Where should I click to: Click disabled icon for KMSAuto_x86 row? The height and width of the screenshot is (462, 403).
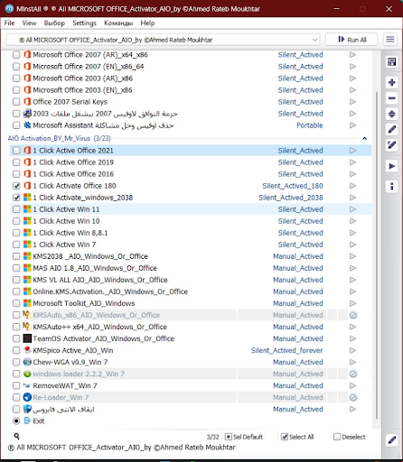(x=353, y=315)
